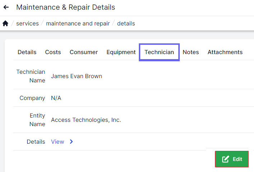Click the Company N/A value
This screenshot has height=172, width=254.
[x=56, y=98]
